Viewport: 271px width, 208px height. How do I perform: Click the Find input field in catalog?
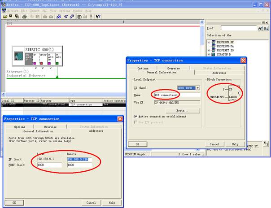(x=239, y=28)
